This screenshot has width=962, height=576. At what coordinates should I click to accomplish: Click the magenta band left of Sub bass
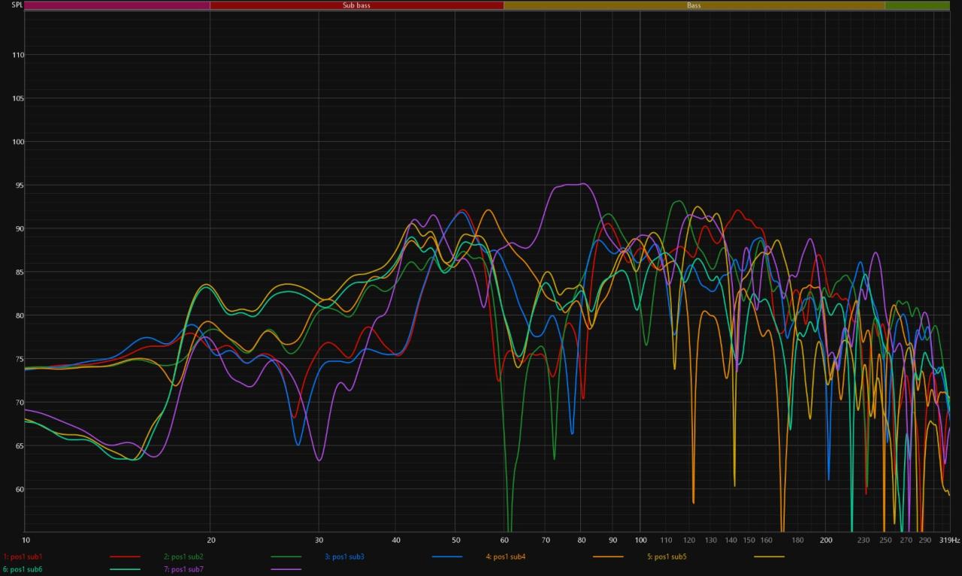click(x=117, y=5)
